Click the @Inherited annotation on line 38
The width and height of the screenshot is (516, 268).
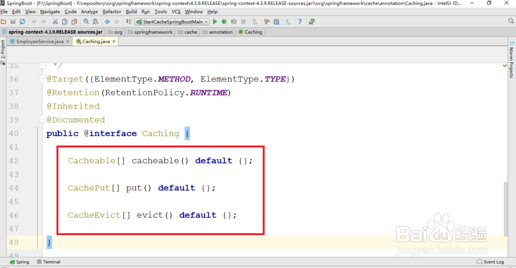pos(73,106)
